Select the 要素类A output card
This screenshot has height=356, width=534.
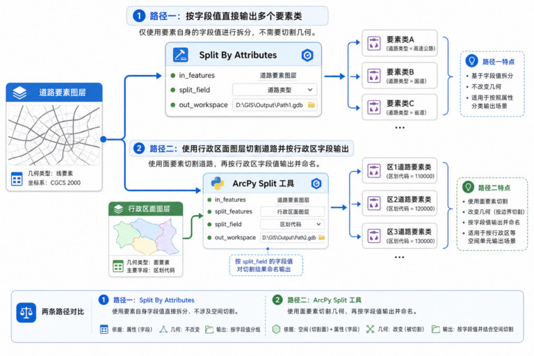click(x=400, y=43)
